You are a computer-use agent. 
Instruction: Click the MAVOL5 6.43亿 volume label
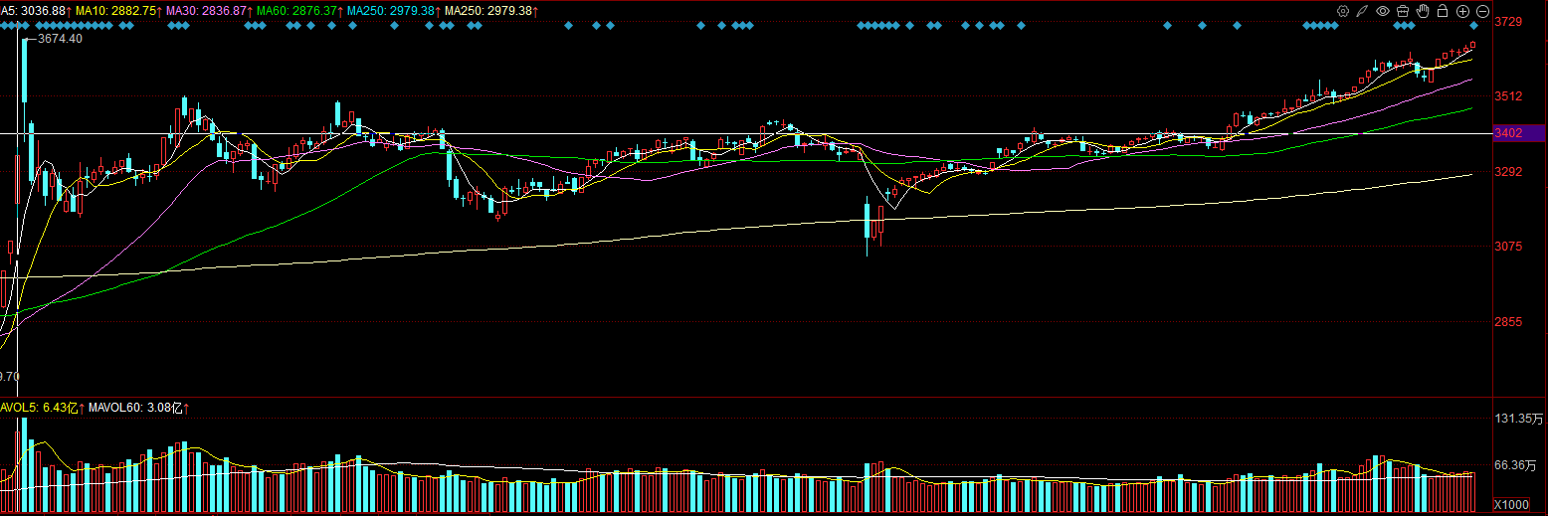40,408
